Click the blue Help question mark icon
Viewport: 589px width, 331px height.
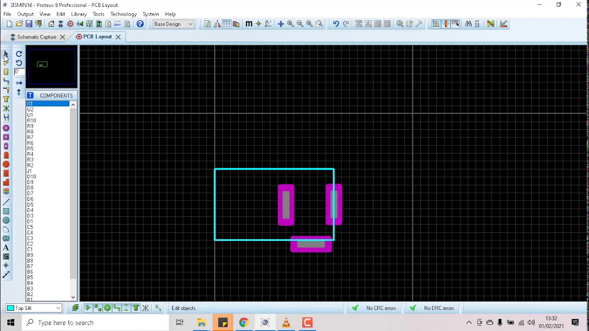coord(140,24)
